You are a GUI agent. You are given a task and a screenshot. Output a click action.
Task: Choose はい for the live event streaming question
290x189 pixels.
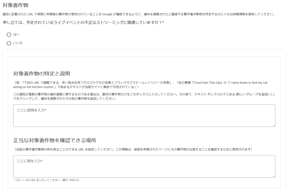(9, 35)
